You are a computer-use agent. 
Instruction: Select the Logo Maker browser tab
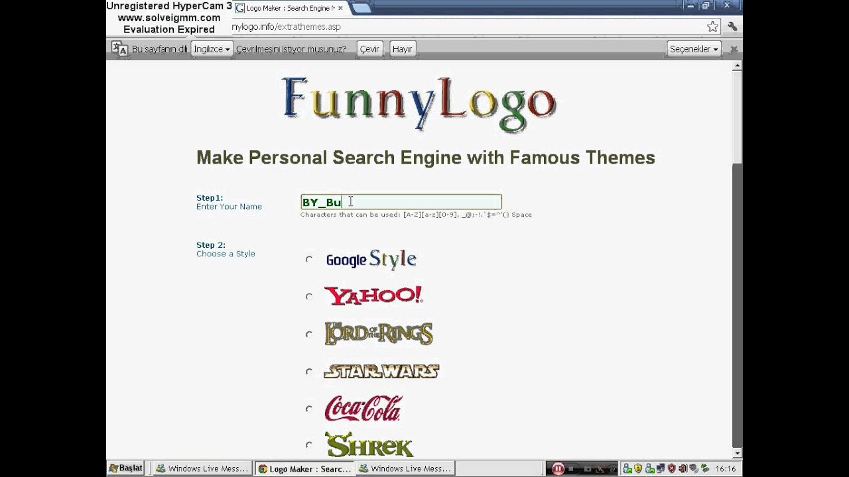(x=290, y=8)
